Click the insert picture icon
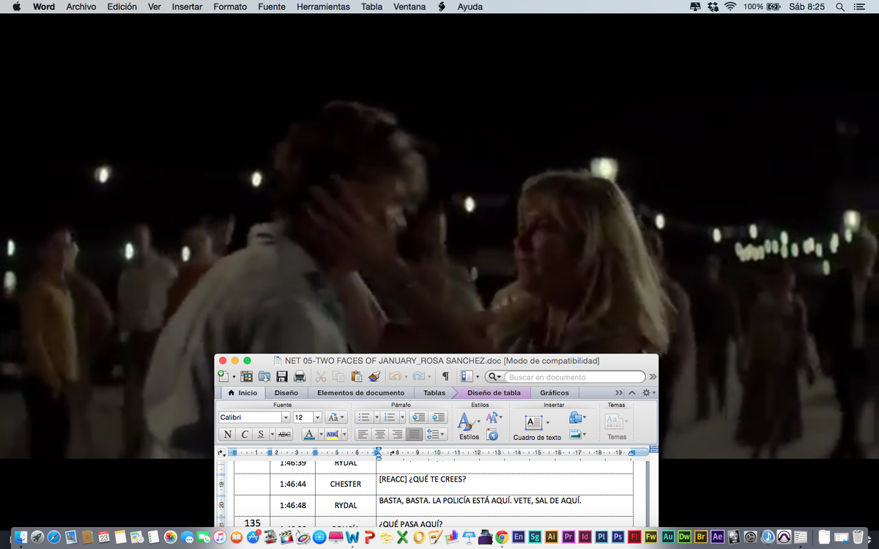This screenshot has height=549, width=879. tap(576, 434)
